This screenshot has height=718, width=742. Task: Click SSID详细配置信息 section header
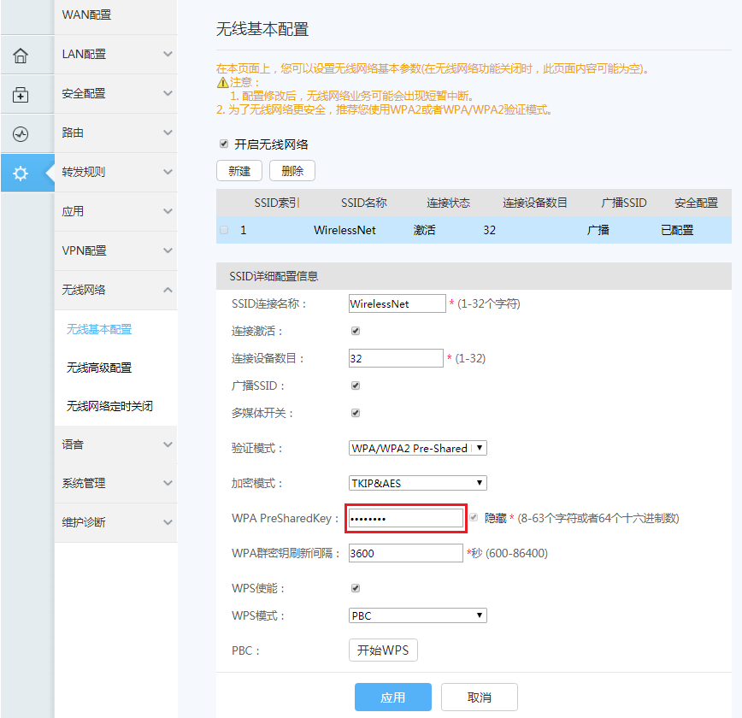click(x=474, y=276)
